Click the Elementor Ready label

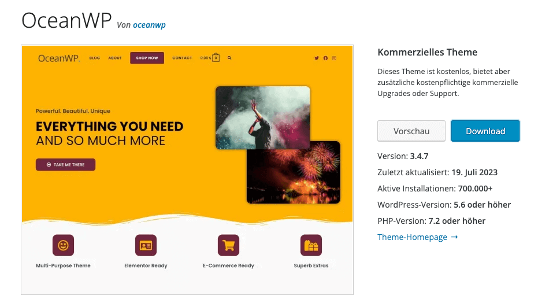click(146, 265)
